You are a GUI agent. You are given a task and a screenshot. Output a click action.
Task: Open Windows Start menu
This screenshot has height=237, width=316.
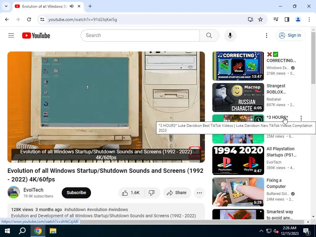7,231
